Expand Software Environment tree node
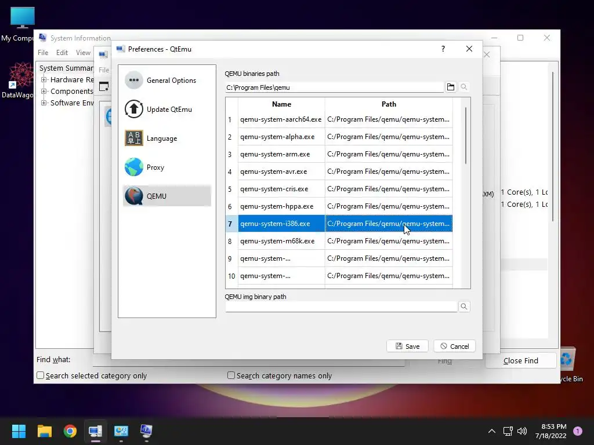The height and width of the screenshot is (445, 594). [x=44, y=103]
